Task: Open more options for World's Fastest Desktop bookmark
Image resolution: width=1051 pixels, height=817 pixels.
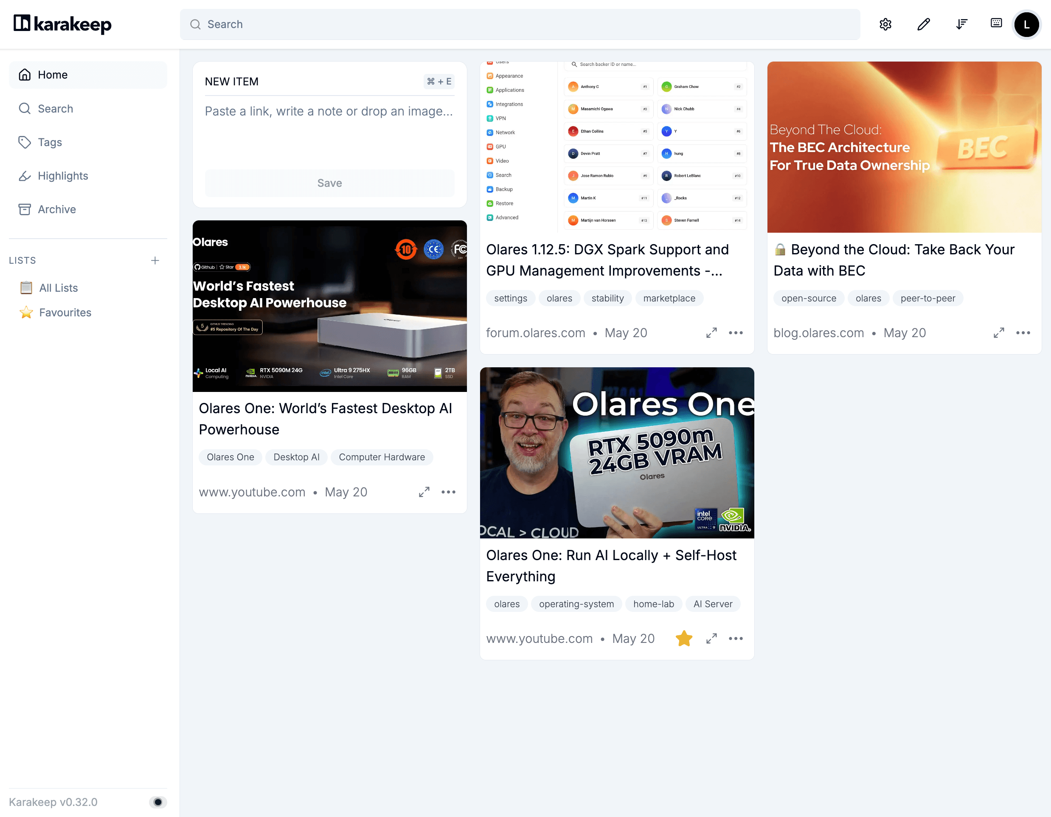Action: click(x=449, y=492)
